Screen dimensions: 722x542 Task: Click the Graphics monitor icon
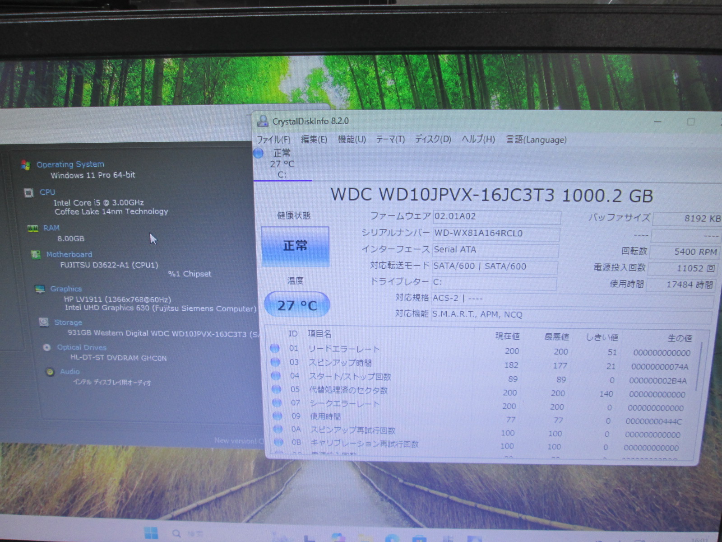[40, 289]
